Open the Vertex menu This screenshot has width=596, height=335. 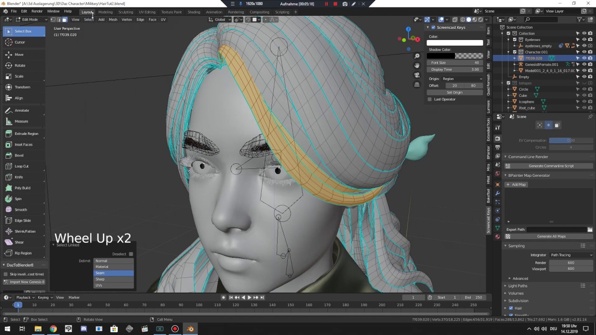(x=127, y=20)
